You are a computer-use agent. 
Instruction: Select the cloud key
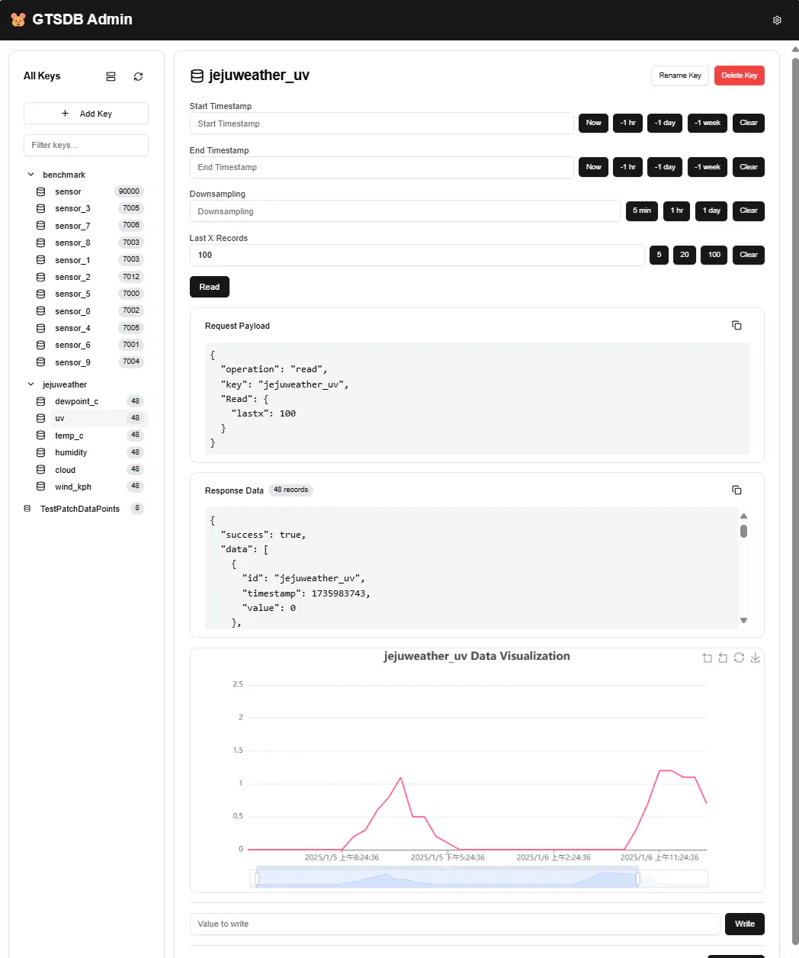pyautogui.click(x=90, y=470)
